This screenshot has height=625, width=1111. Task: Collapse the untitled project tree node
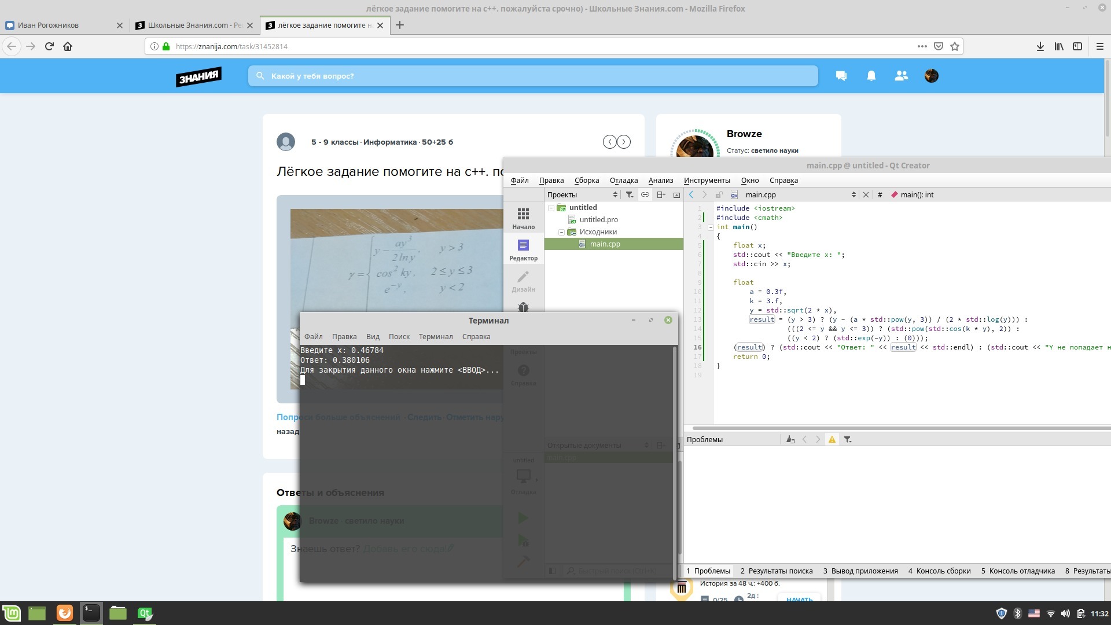point(551,208)
